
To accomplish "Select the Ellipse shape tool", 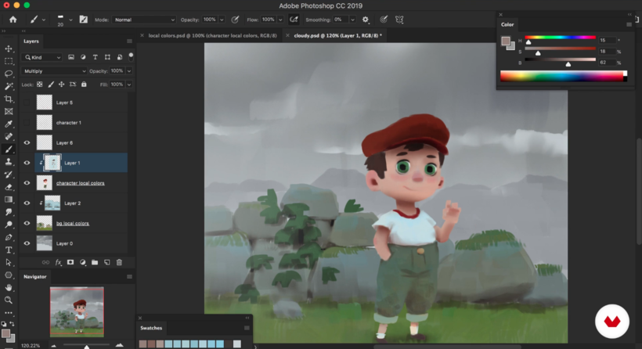I will (8, 275).
